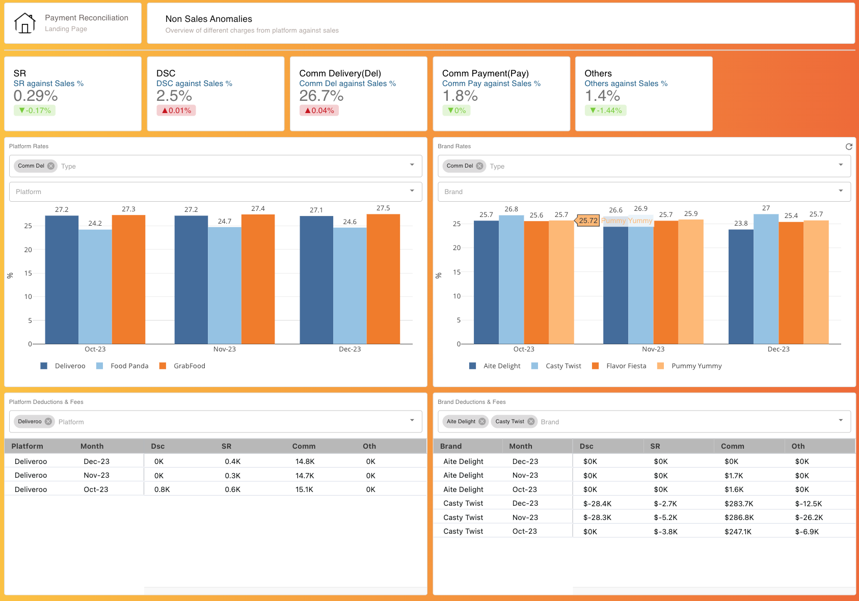The image size is (859, 601).
Task: Click the SR change indicator -0.17%
Action: [x=35, y=111]
